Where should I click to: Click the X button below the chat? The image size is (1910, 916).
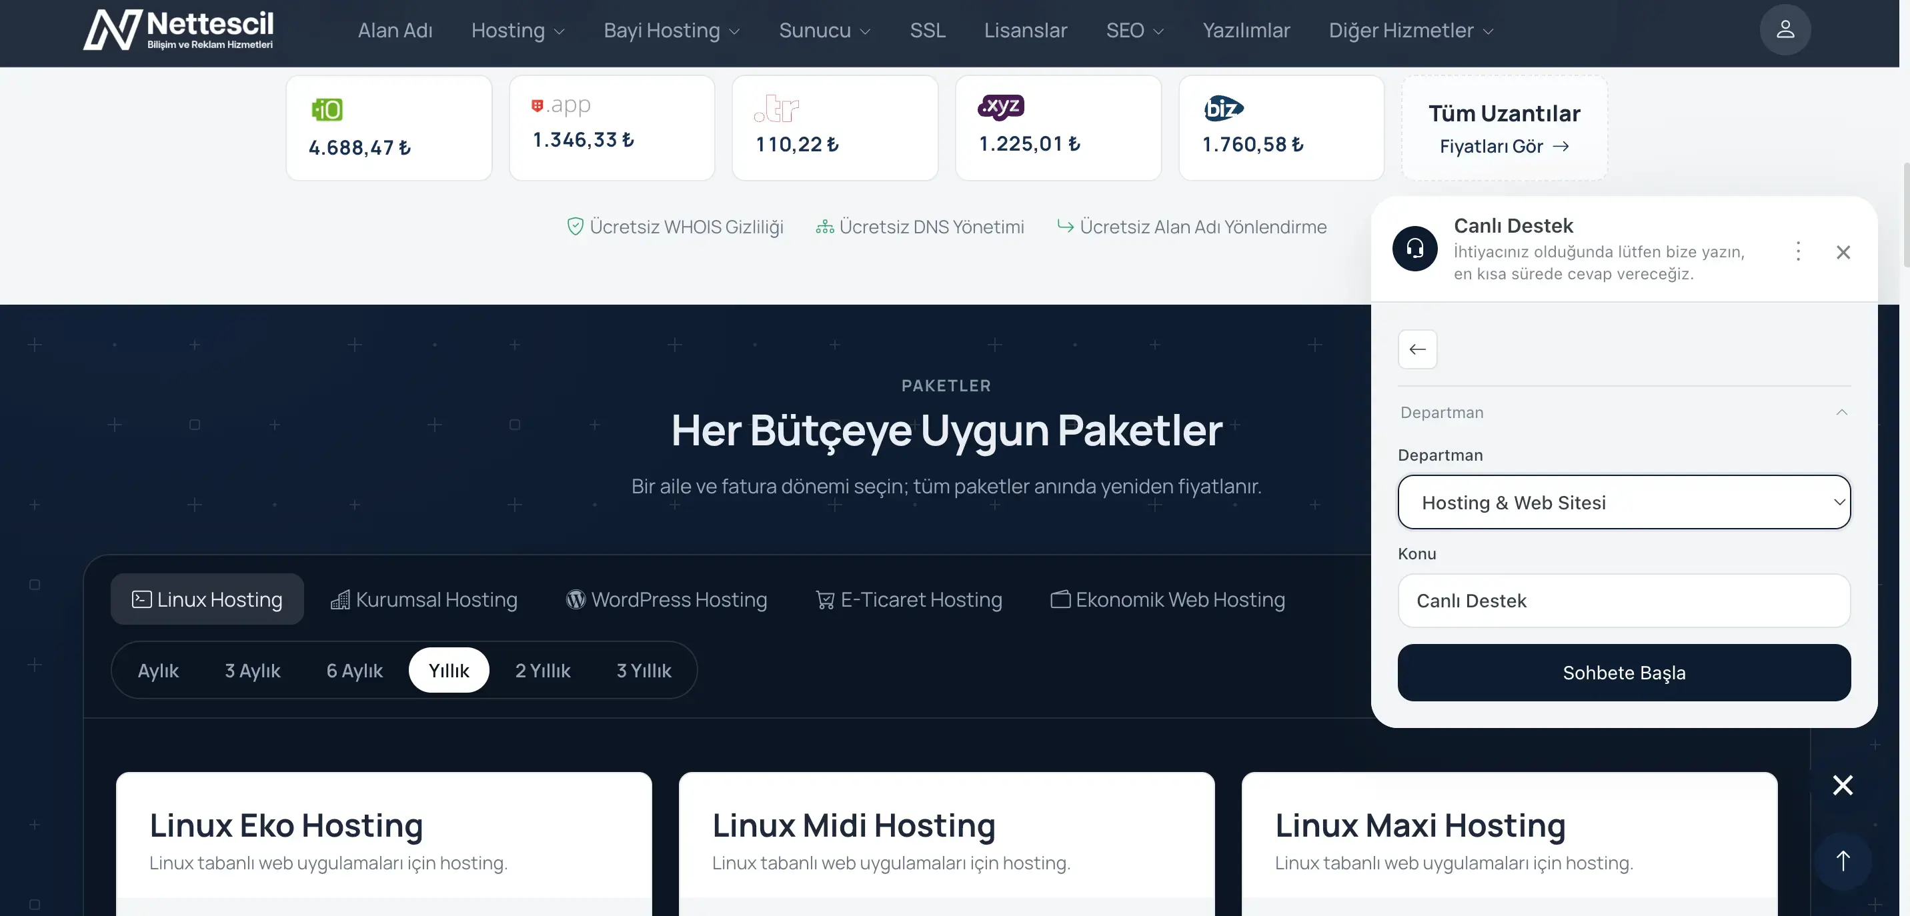1843,785
